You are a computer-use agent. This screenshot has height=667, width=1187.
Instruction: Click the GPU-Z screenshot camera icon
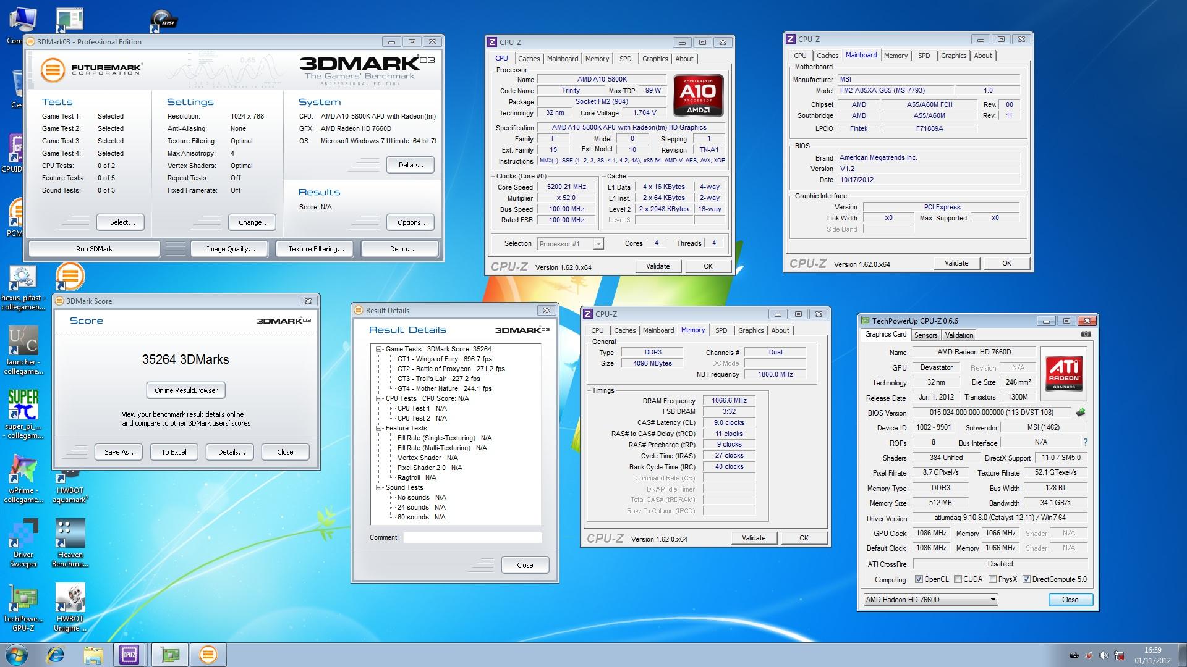(1086, 334)
